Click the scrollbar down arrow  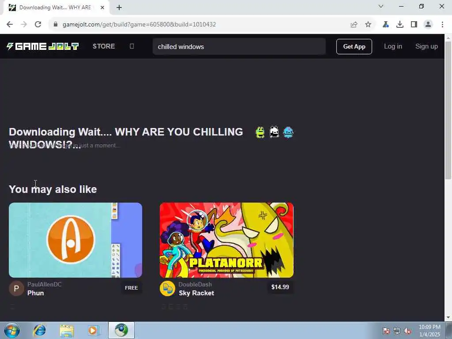[448, 318]
